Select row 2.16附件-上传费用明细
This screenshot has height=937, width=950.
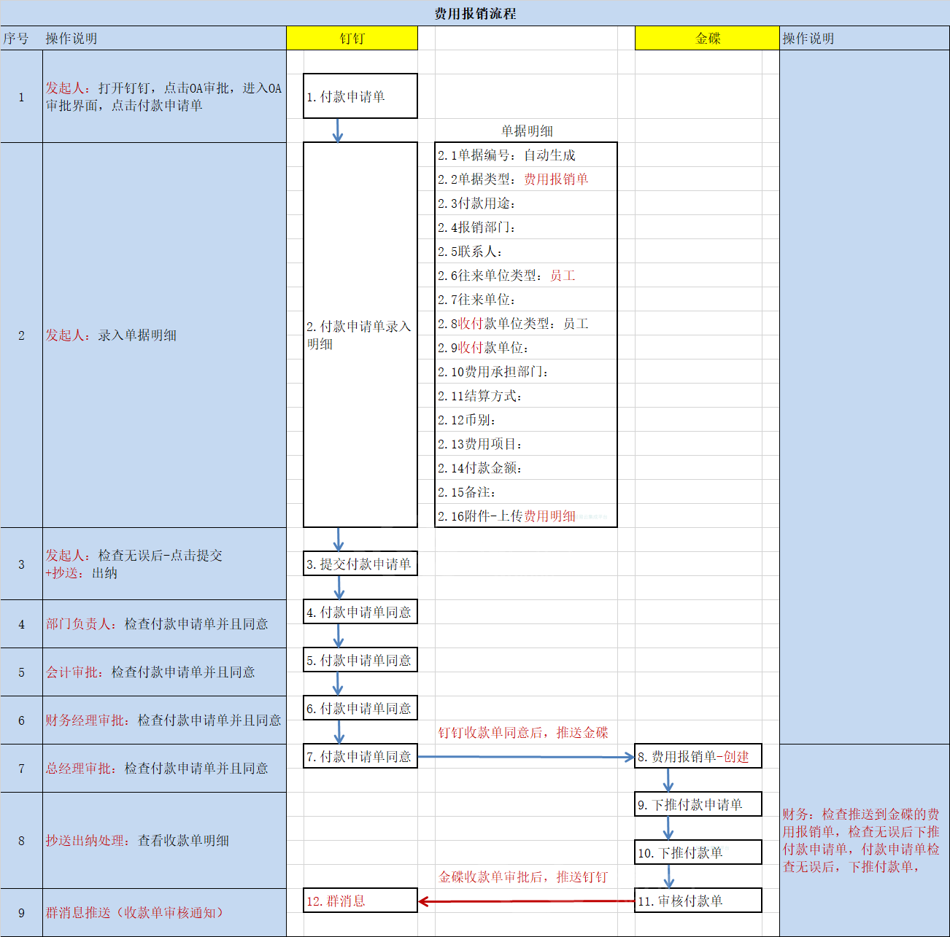point(526,516)
